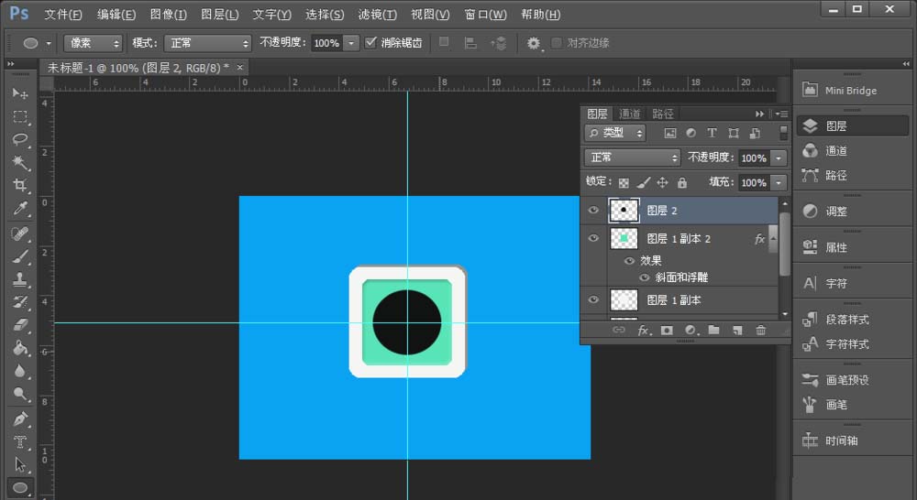Select the Magic Wand tool
This screenshot has width=917, height=500.
tap(20, 163)
